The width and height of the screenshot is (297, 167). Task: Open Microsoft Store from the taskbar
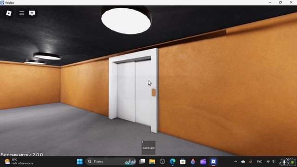tap(183, 161)
